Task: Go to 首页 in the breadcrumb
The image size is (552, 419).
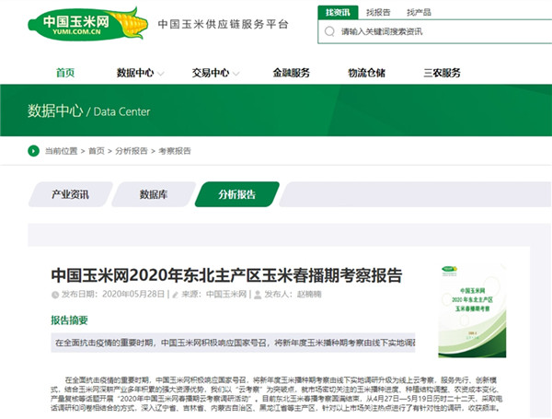Action: pos(97,151)
